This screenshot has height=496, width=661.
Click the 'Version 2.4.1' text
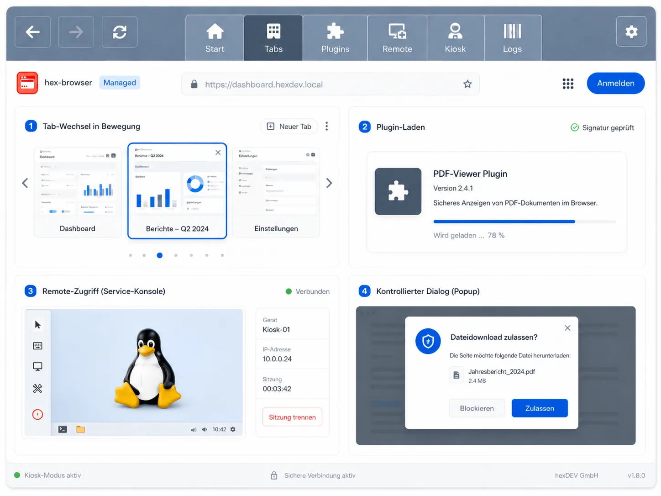pyautogui.click(x=453, y=188)
